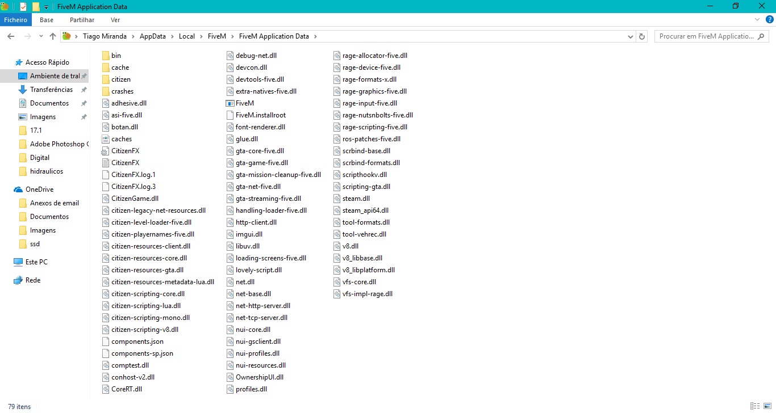This screenshot has height=413, width=776.
Task: Open address bar history dropdown
Action: 631,36
